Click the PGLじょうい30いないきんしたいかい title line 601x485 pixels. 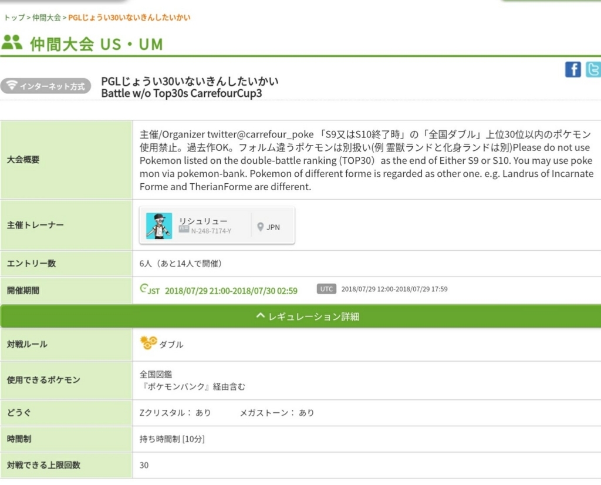(190, 81)
